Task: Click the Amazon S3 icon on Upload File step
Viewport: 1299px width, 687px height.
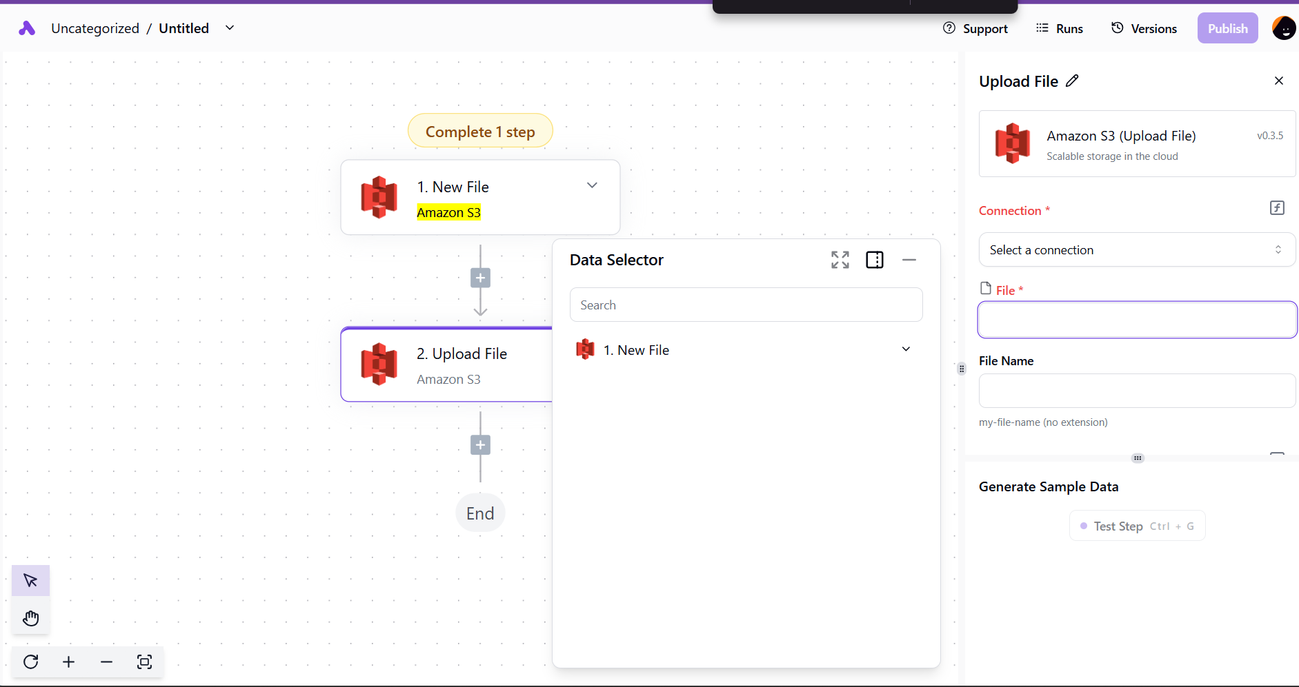Action: (x=379, y=364)
